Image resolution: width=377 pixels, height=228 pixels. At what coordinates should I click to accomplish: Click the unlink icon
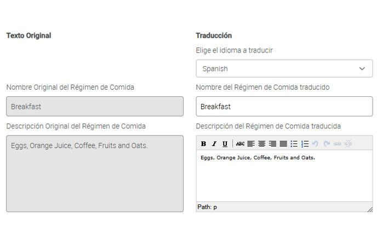tap(348, 144)
